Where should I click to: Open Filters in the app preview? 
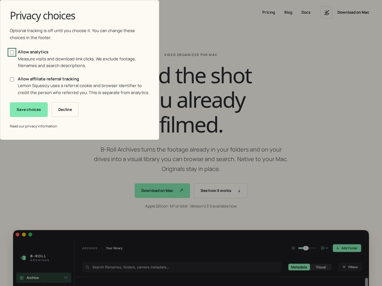(350, 267)
